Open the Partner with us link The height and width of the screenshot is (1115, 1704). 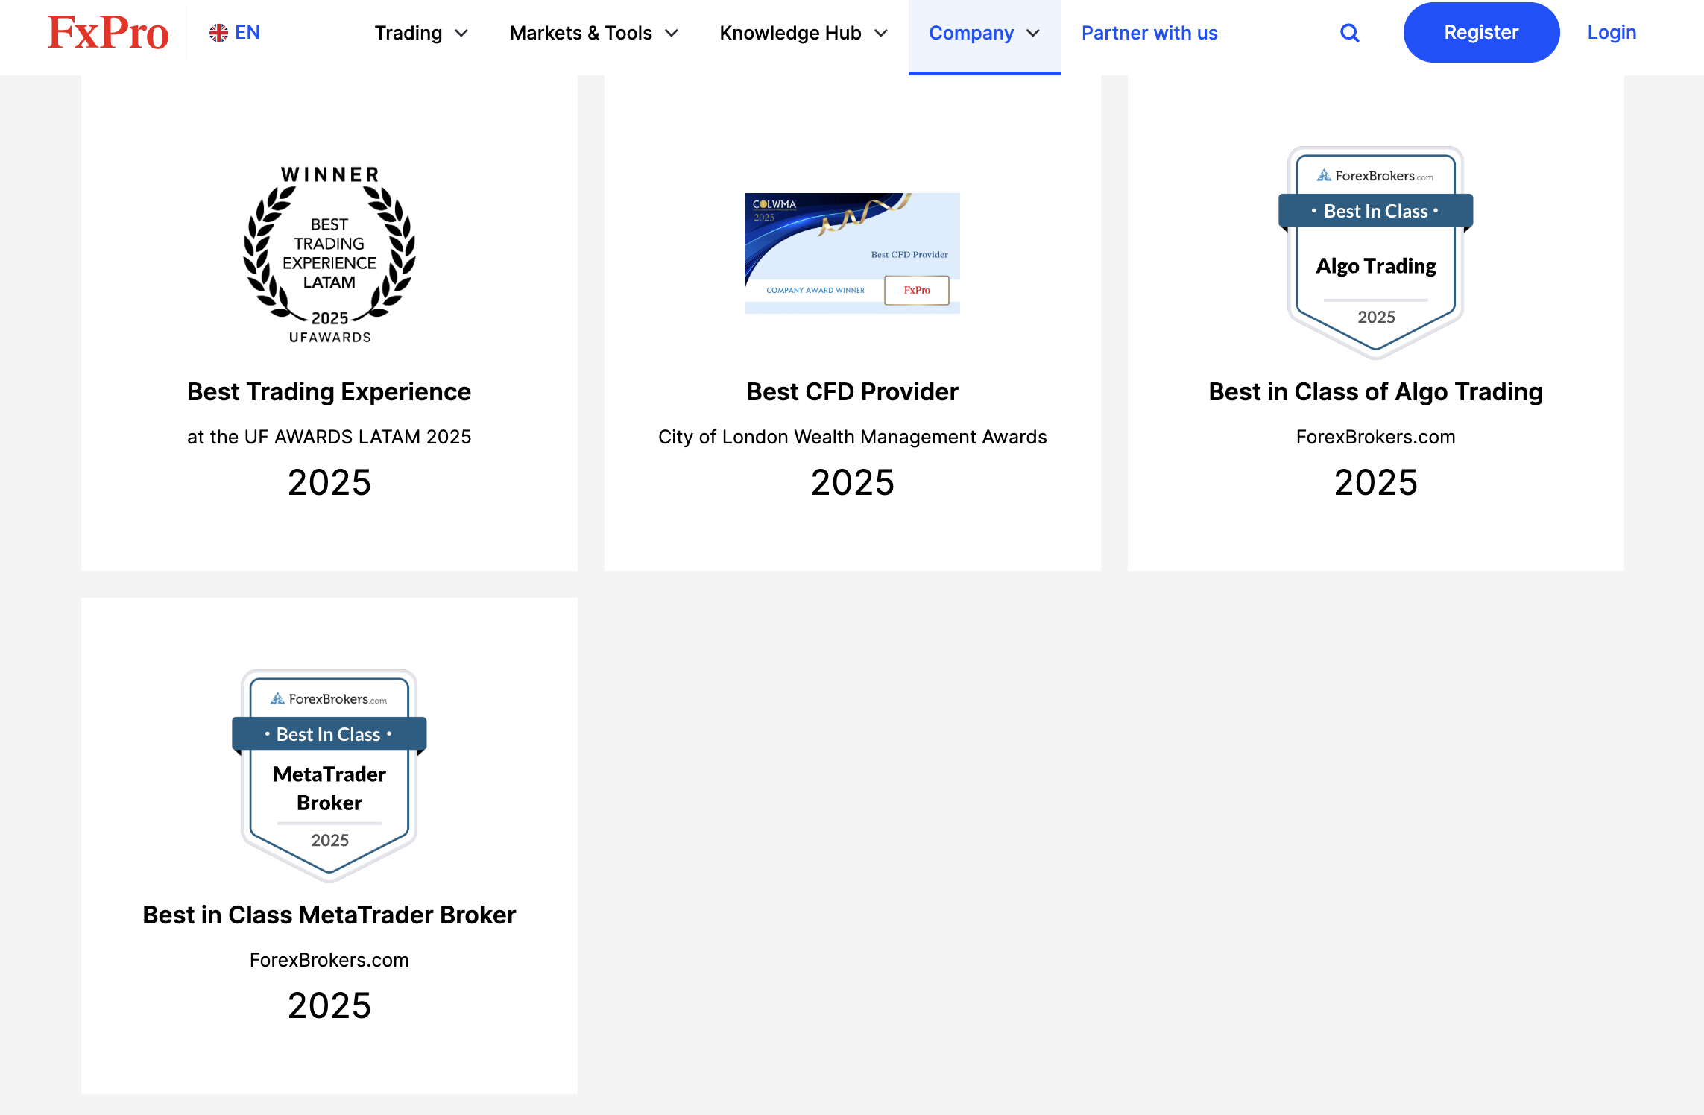[x=1149, y=34]
